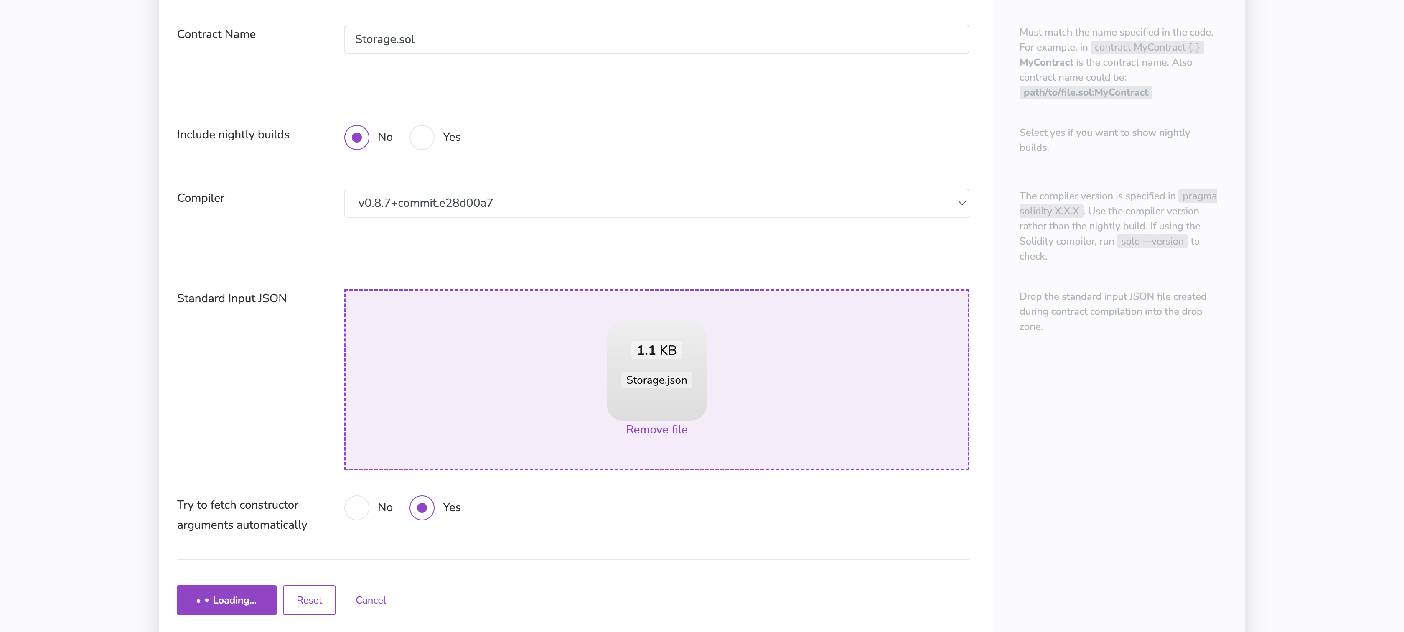
Task: Click the 'path/to/file.sol:MyContract' code hint
Action: tap(1085, 93)
